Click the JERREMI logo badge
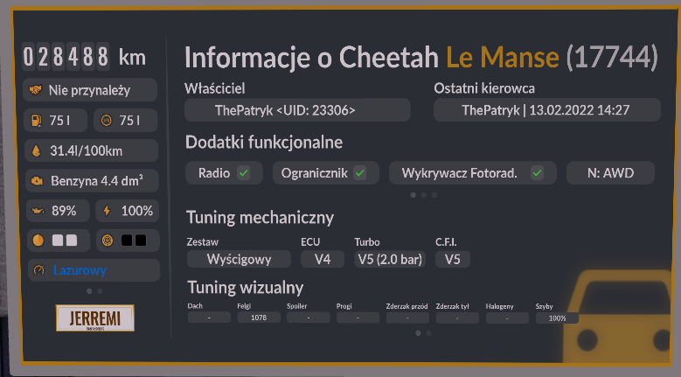 point(95,318)
